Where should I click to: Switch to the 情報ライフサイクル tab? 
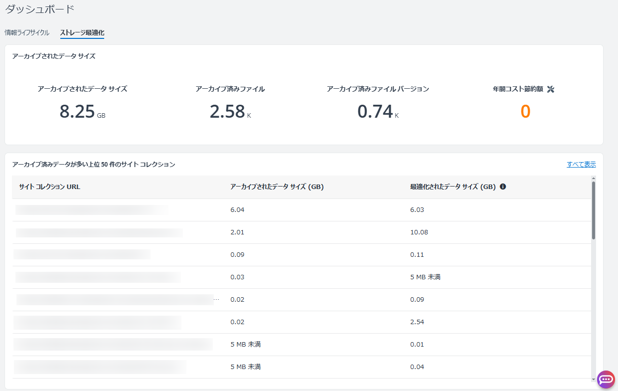(x=27, y=33)
